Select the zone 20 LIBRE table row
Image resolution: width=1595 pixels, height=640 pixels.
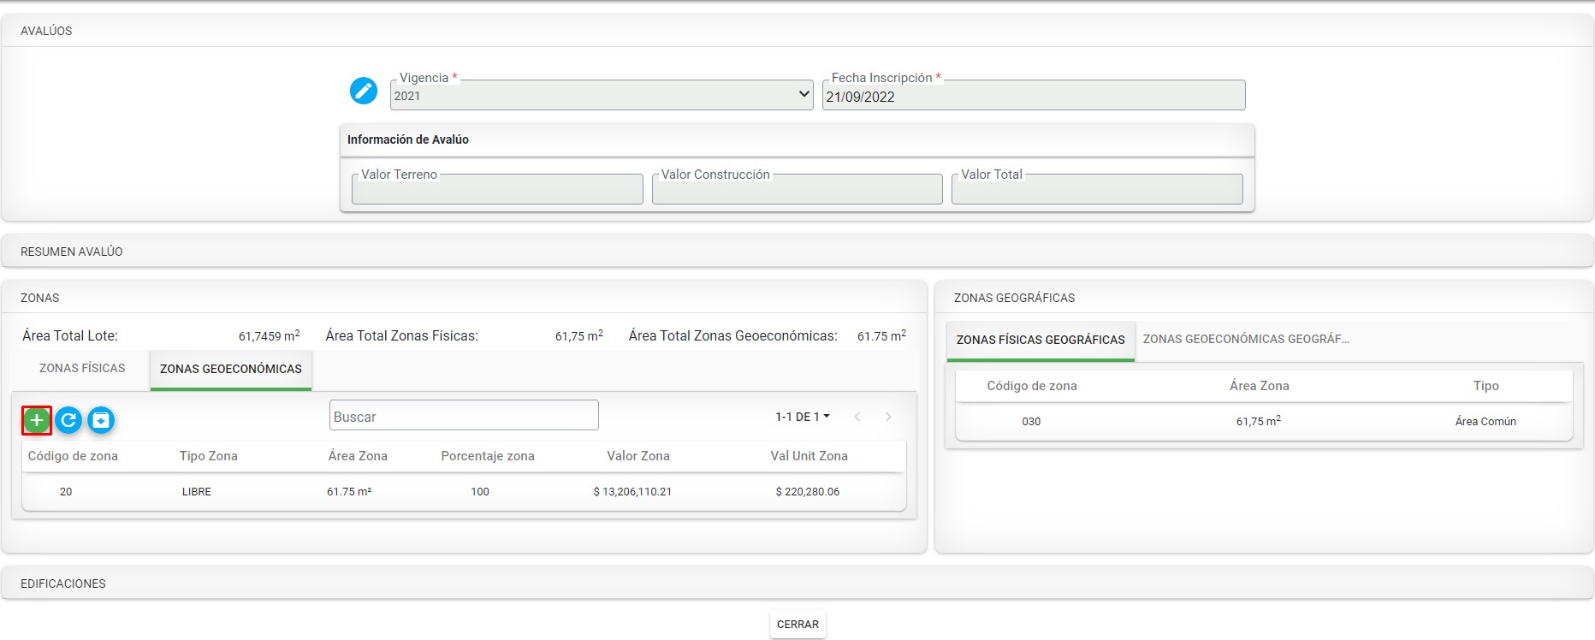click(x=463, y=492)
